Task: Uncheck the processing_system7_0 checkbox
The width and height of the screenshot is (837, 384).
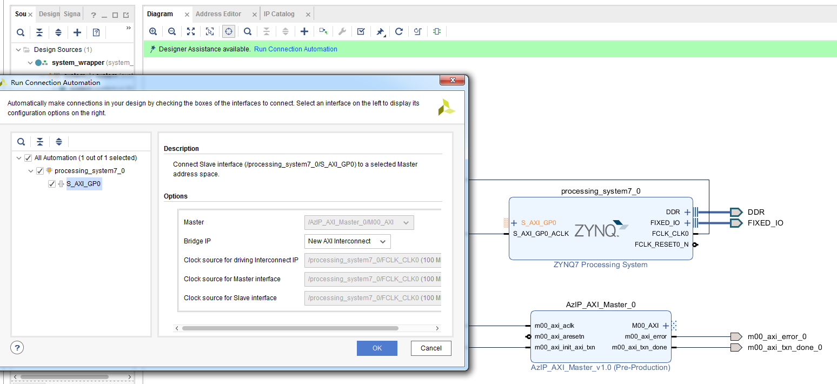Action: [39, 171]
